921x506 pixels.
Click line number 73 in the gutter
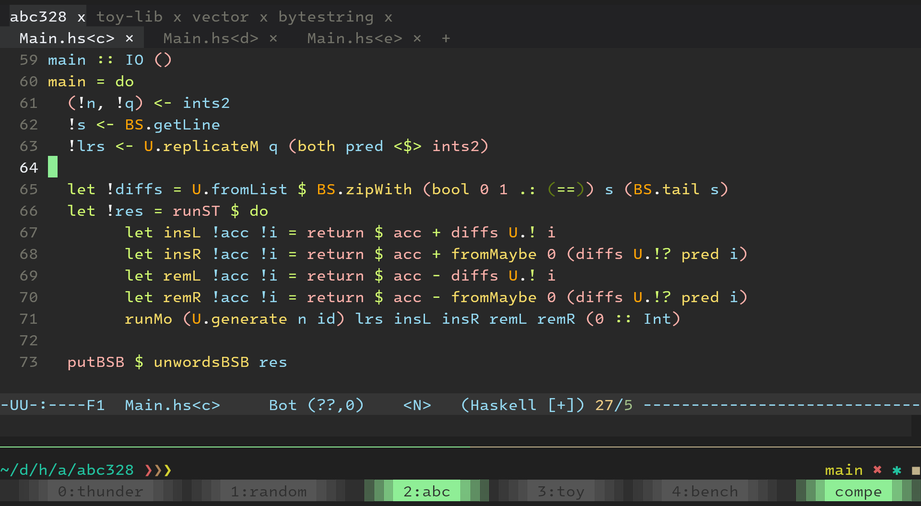[x=29, y=362]
